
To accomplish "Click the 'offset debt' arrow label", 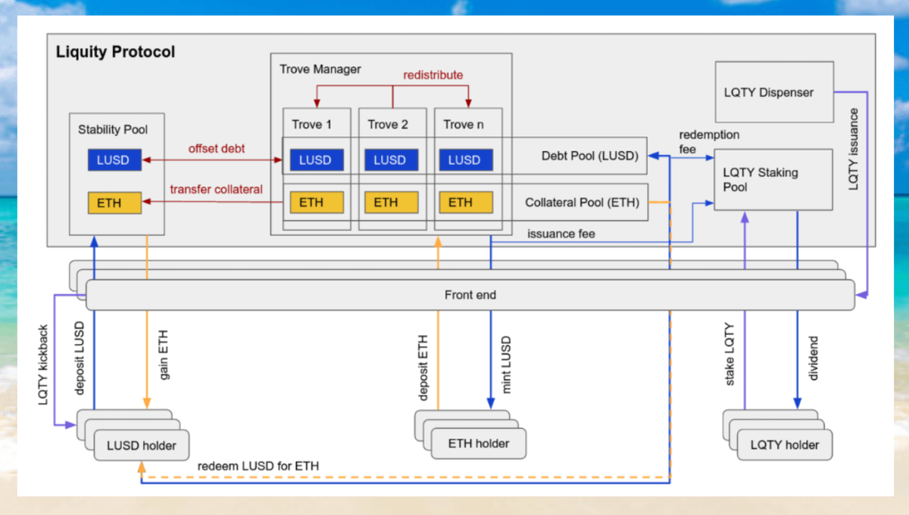I will [217, 149].
